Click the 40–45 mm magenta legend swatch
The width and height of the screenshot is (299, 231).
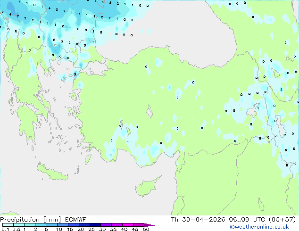point(128,225)
